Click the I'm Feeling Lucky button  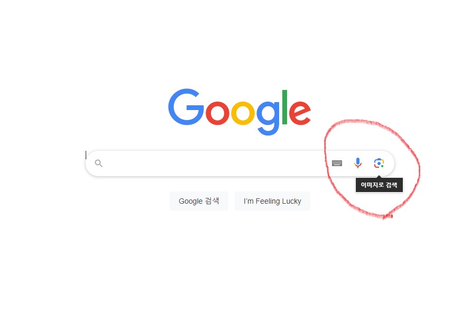(x=272, y=201)
